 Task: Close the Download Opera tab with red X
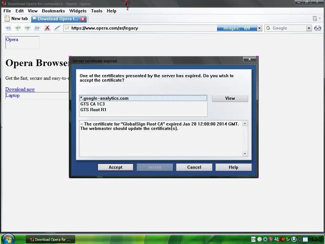83,19
